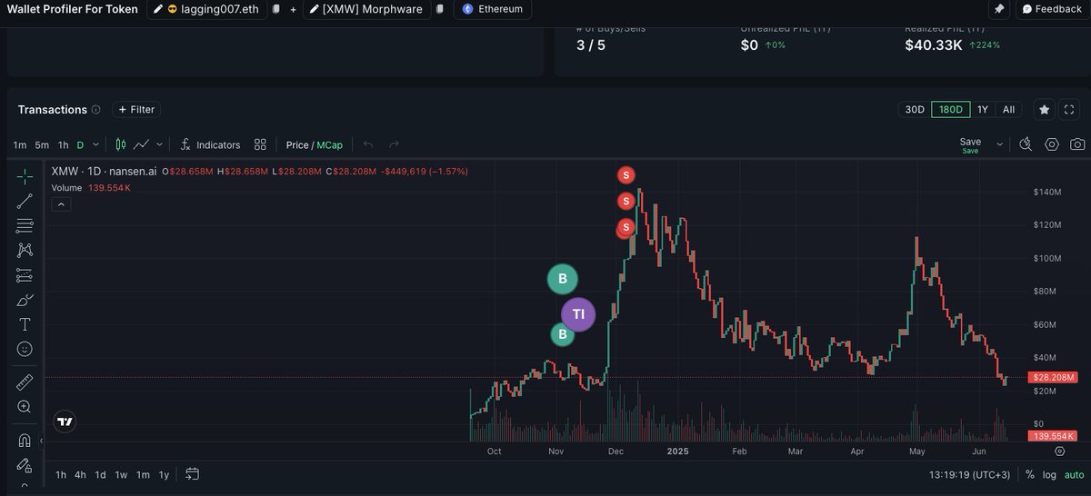
Task: Open price axis settings gear
Action: coord(1060,451)
